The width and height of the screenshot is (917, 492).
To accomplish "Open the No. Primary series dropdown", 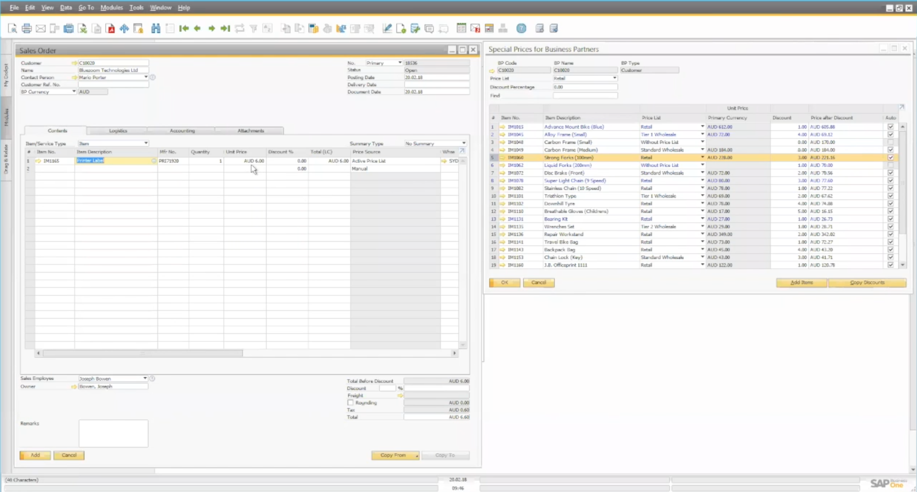I will click(x=400, y=63).
